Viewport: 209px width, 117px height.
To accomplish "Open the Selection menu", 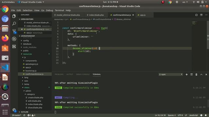I will 27,10.
